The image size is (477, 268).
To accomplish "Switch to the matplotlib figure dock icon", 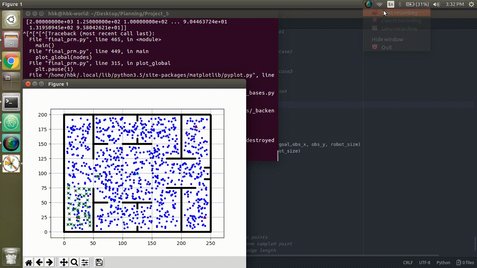I will pyautogui.click(x=11, y=164).
